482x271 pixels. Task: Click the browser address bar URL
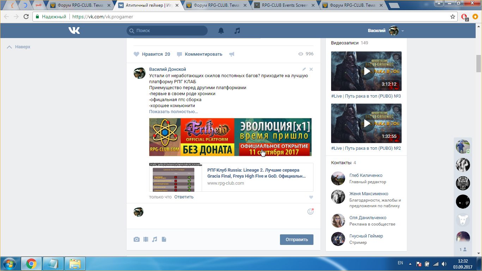[x=103, y=17]
